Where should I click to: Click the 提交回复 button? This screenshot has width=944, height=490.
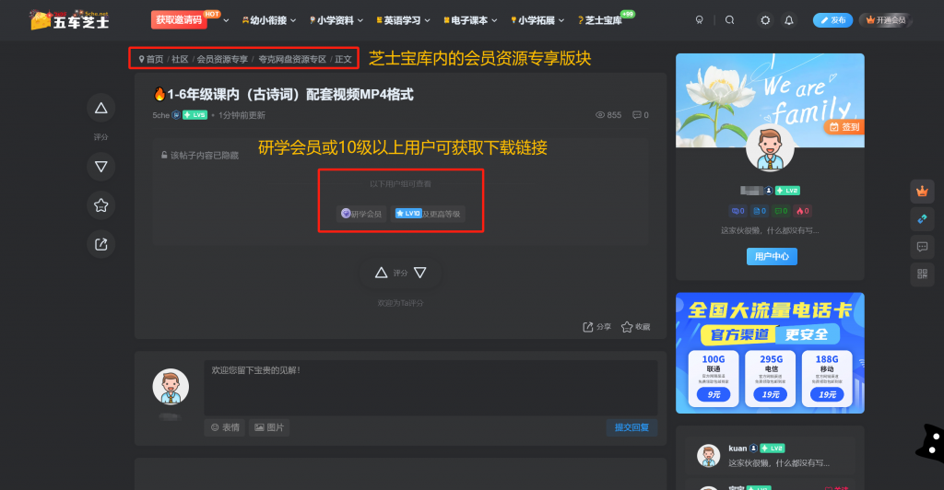tap(632, 427)
